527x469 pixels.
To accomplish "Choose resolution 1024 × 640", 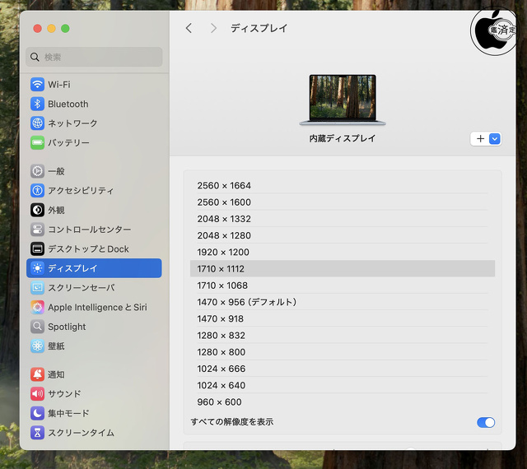I will (343, 385).
